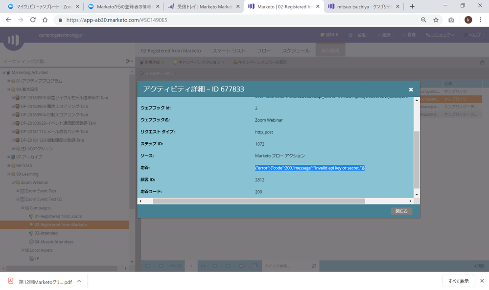Viewport: 489px width, 290px height.
Task: Open the フィルター: なし dropdown
Action: point(158,73)
